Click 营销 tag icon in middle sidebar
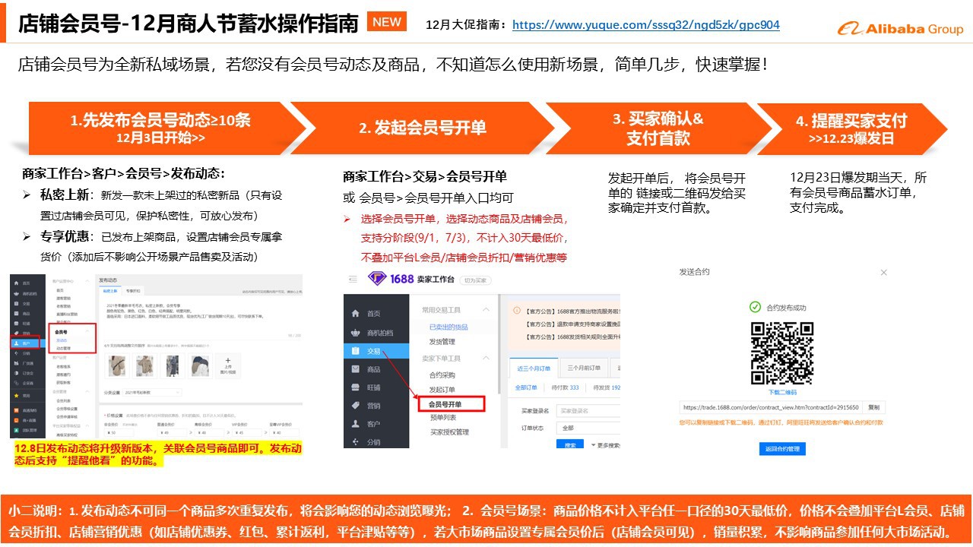The height and width of the screenshot is (547, 973). coord(355,406)
